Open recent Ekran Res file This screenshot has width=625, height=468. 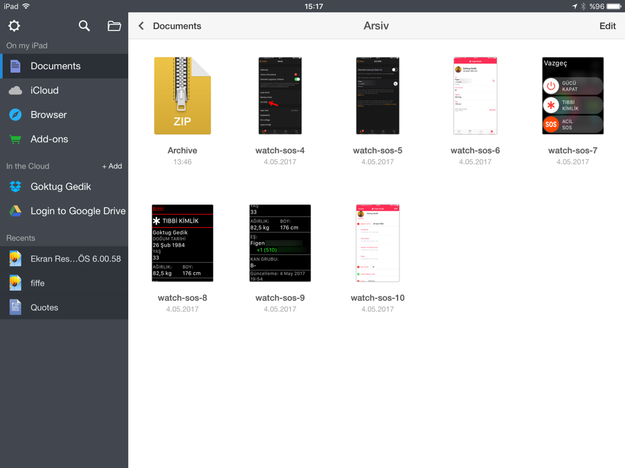click(75, 259)
